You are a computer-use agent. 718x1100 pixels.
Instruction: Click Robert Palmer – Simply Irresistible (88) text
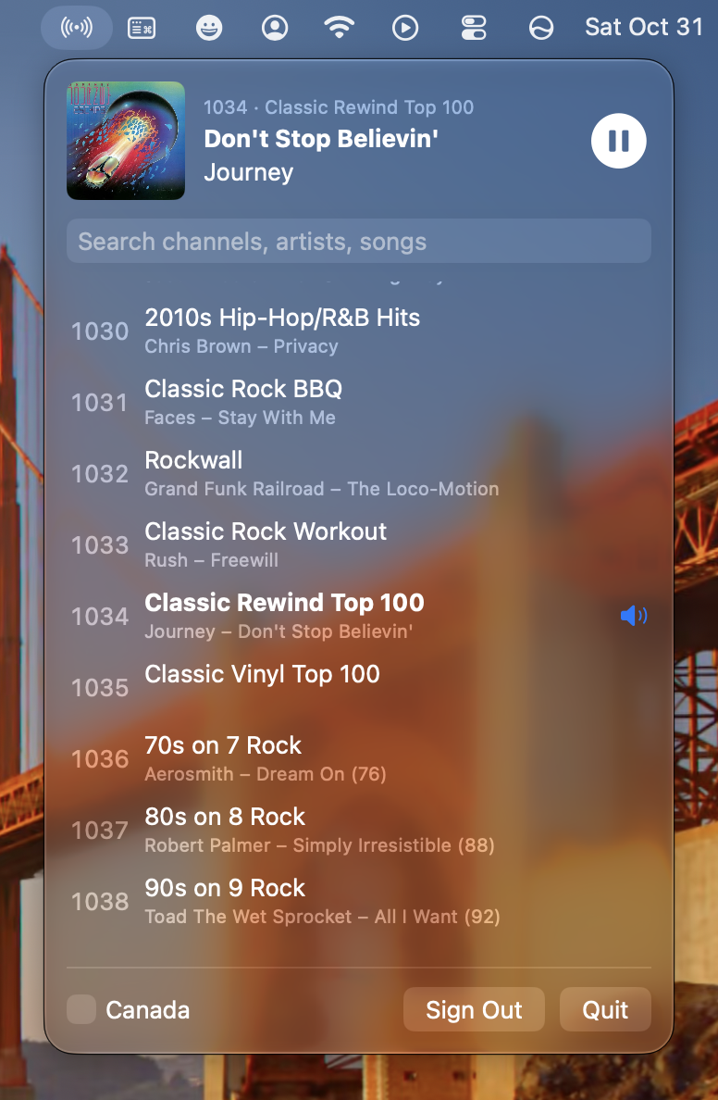coord(320,845)
